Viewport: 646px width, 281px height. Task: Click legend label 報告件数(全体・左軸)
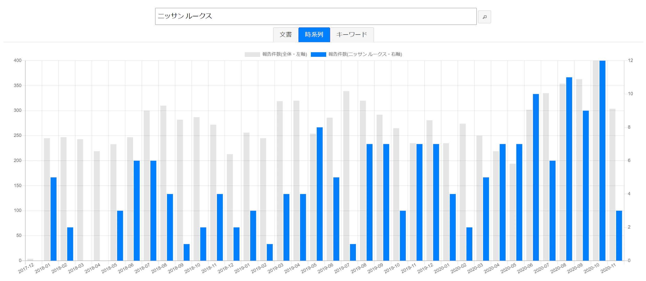pos(285,54)
